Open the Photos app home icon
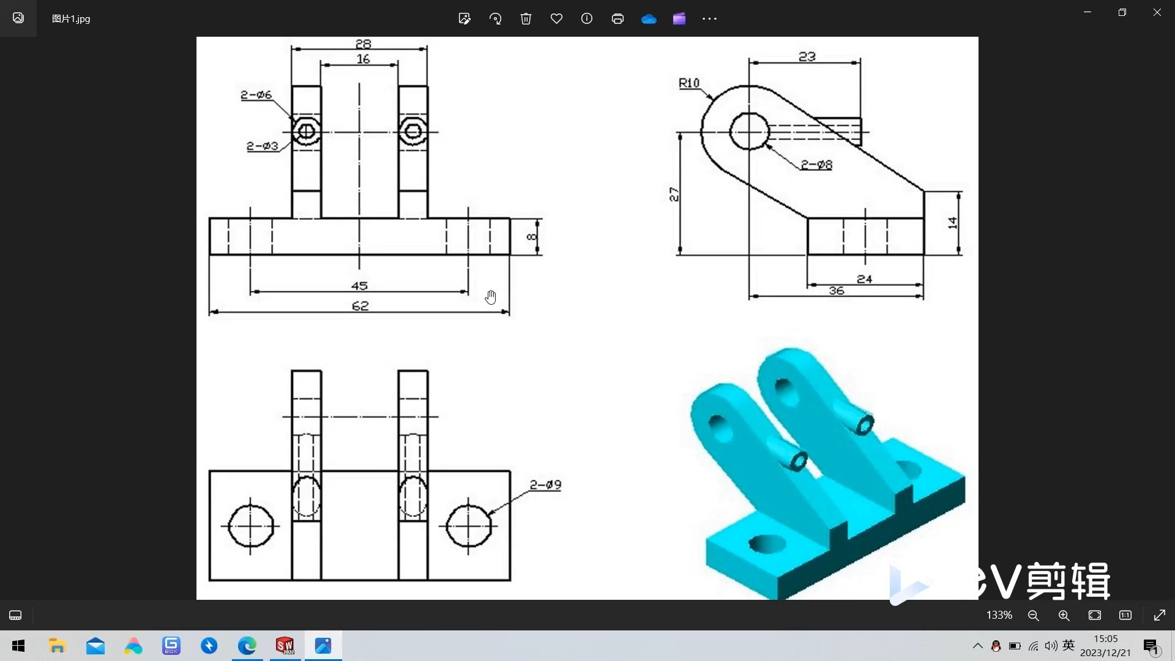 pos(18,18)
